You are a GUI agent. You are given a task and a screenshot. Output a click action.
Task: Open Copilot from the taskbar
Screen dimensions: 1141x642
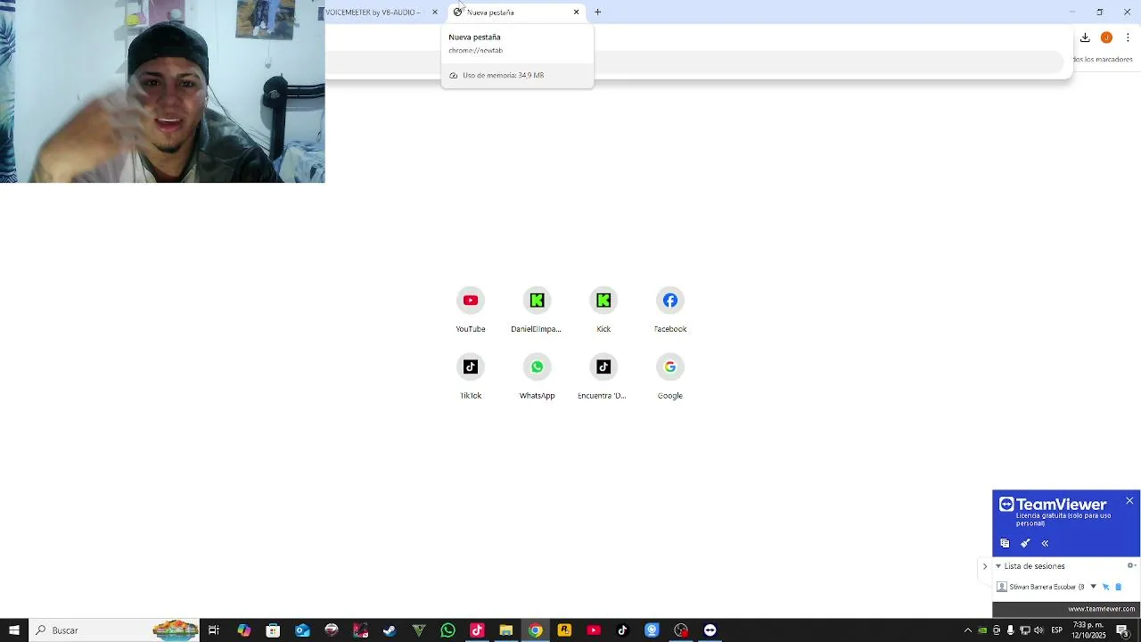point(243,630)
